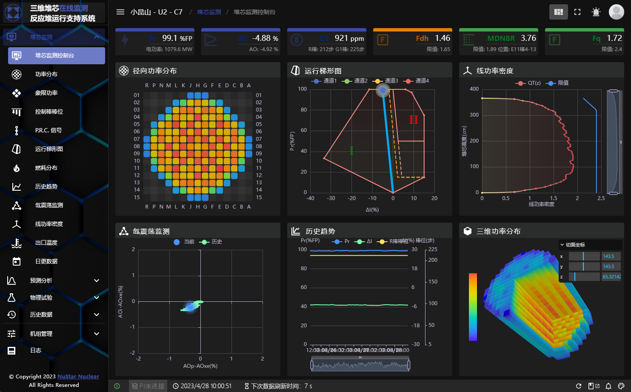Click the 燃耗分布 flame icon
The image size is (631, 392).
17,168
